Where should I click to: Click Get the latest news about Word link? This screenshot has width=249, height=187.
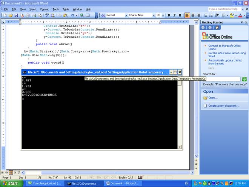(x=227, y=55)
